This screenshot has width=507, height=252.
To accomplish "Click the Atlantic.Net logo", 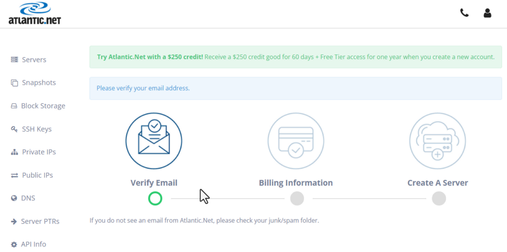I will pos(35,13).
